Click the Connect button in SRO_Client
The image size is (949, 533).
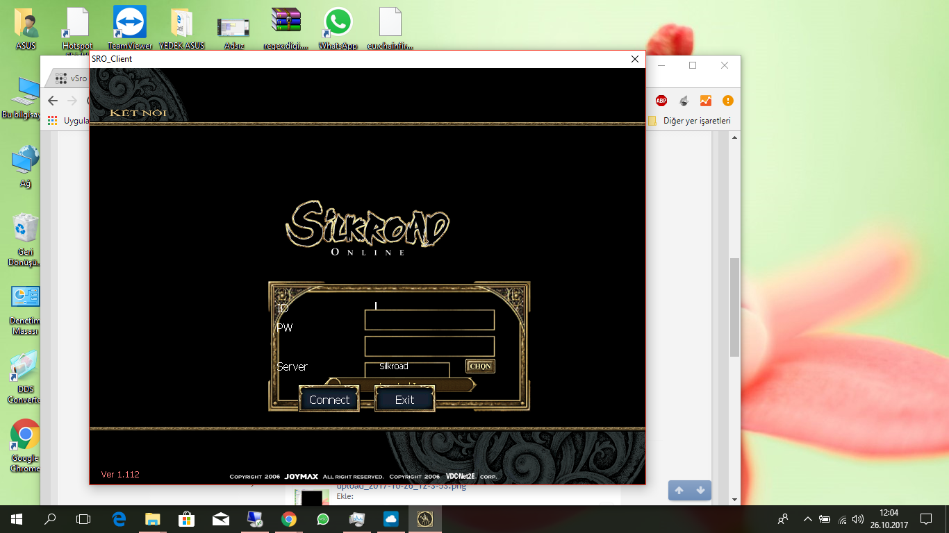pos(329,400)
